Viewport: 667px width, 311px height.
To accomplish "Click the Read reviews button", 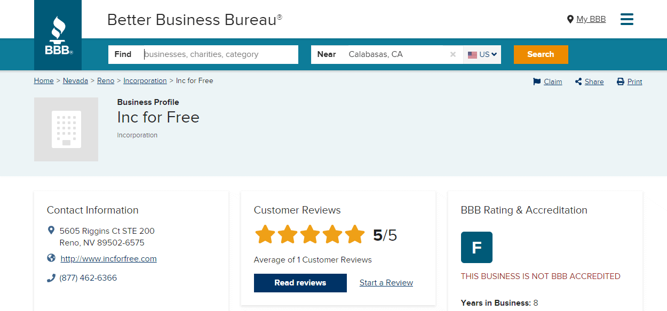I will [300, 283].
